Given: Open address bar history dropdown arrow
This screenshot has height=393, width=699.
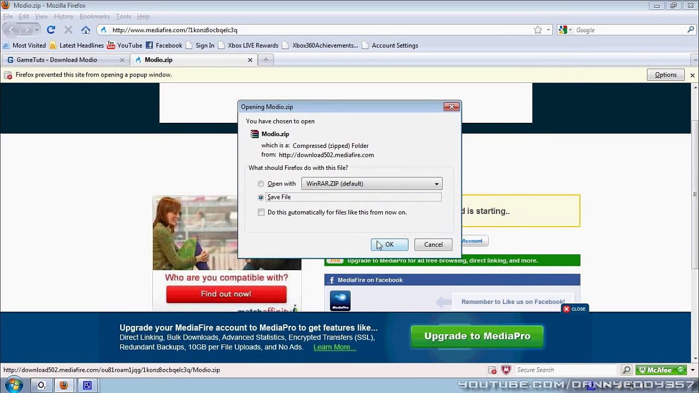Looking at the screenshot, I should coord(548,30).
